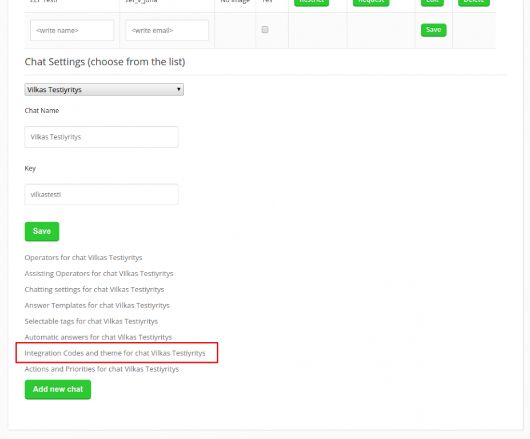Save the chat settings below the Key field
The width and height of the screenshot is (530, 439).
pyautogui.click(x=42, y=231)
